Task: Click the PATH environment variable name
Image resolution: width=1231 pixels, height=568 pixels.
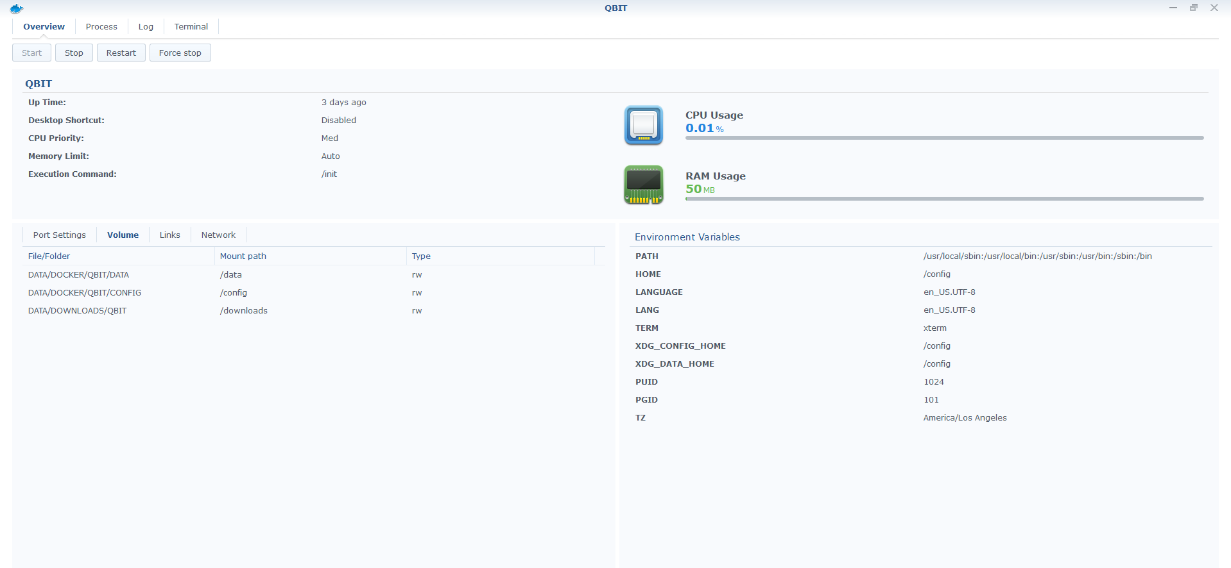Action: (647, 256)
